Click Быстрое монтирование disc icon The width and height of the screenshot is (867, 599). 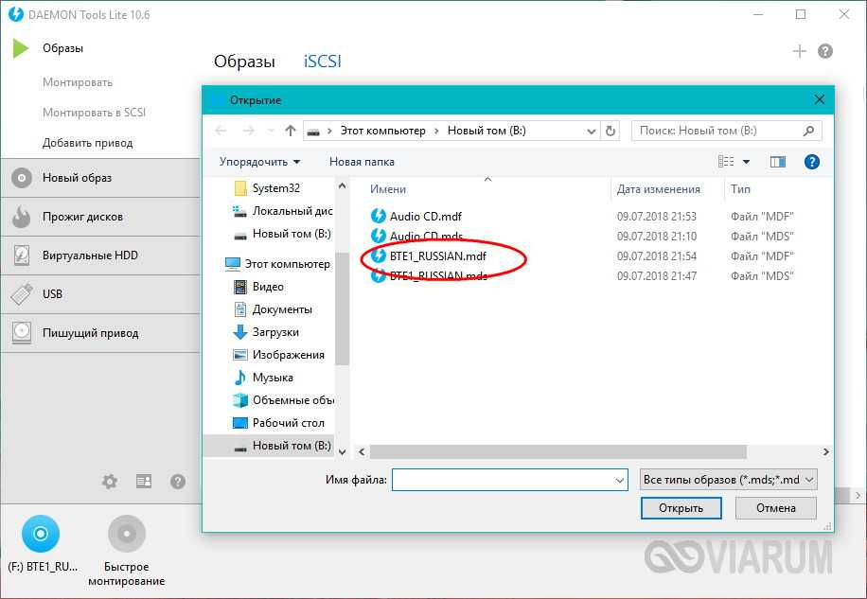point(127,534)
